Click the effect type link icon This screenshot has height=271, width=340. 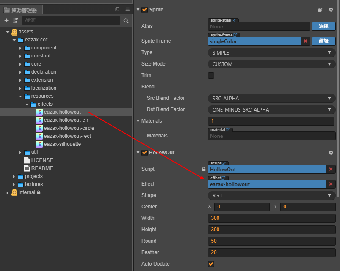[x=223, y=178]
